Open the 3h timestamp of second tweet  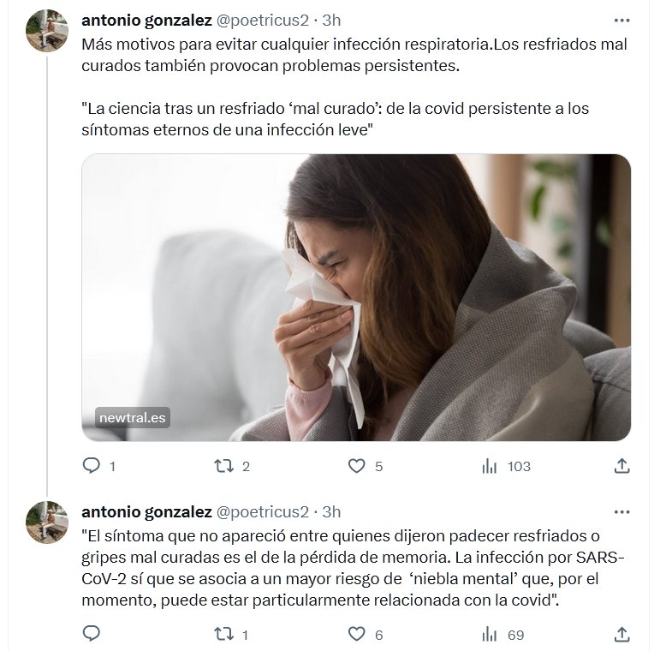(x=330, y=511)
